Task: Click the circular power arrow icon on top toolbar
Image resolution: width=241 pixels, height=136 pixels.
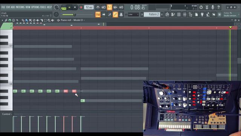Action: pyautogui.click(x=201, y=7)
